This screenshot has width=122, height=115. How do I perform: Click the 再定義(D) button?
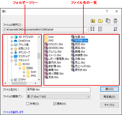tap(109, 97)
